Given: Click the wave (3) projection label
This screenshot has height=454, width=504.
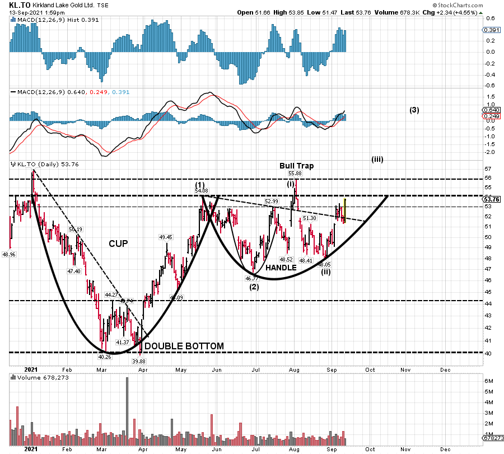Looking at the screenshot, I should point(414,110).
